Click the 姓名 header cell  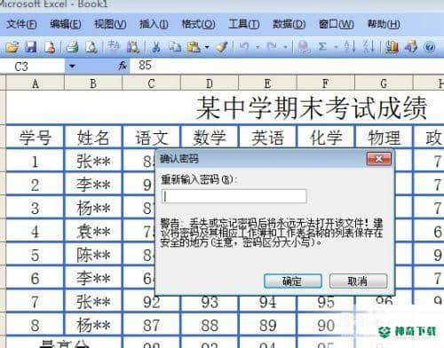(93, 138)
